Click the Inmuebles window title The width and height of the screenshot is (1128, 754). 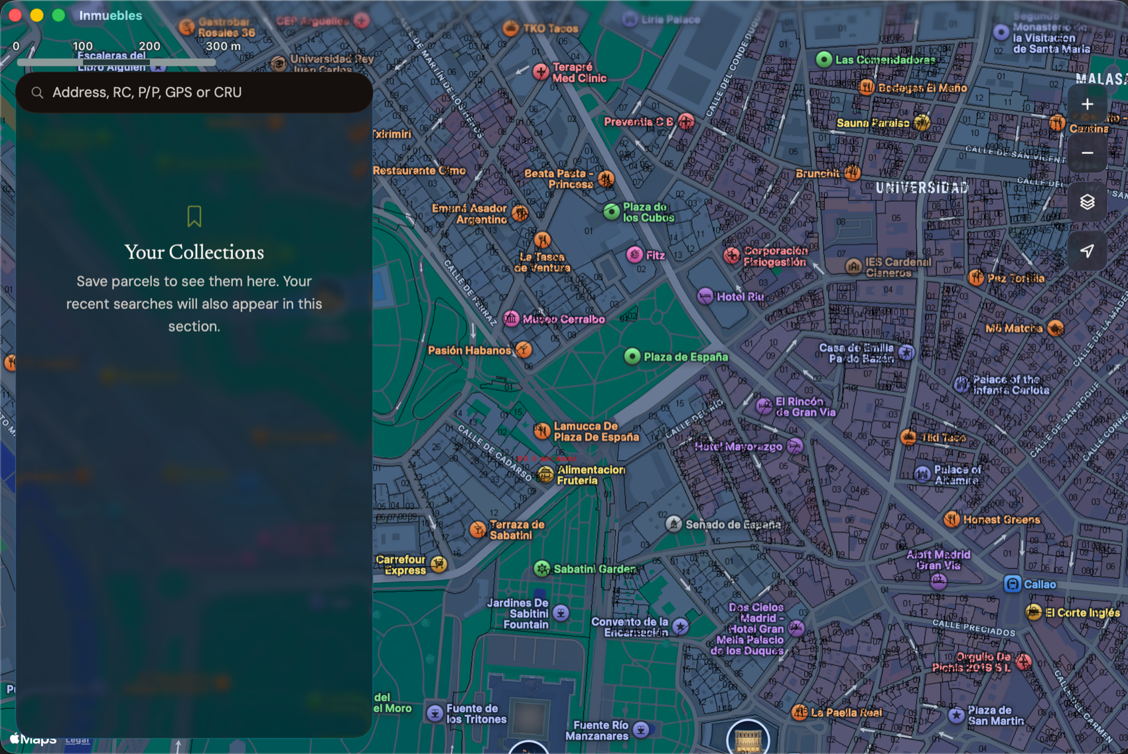click(111, 15)
